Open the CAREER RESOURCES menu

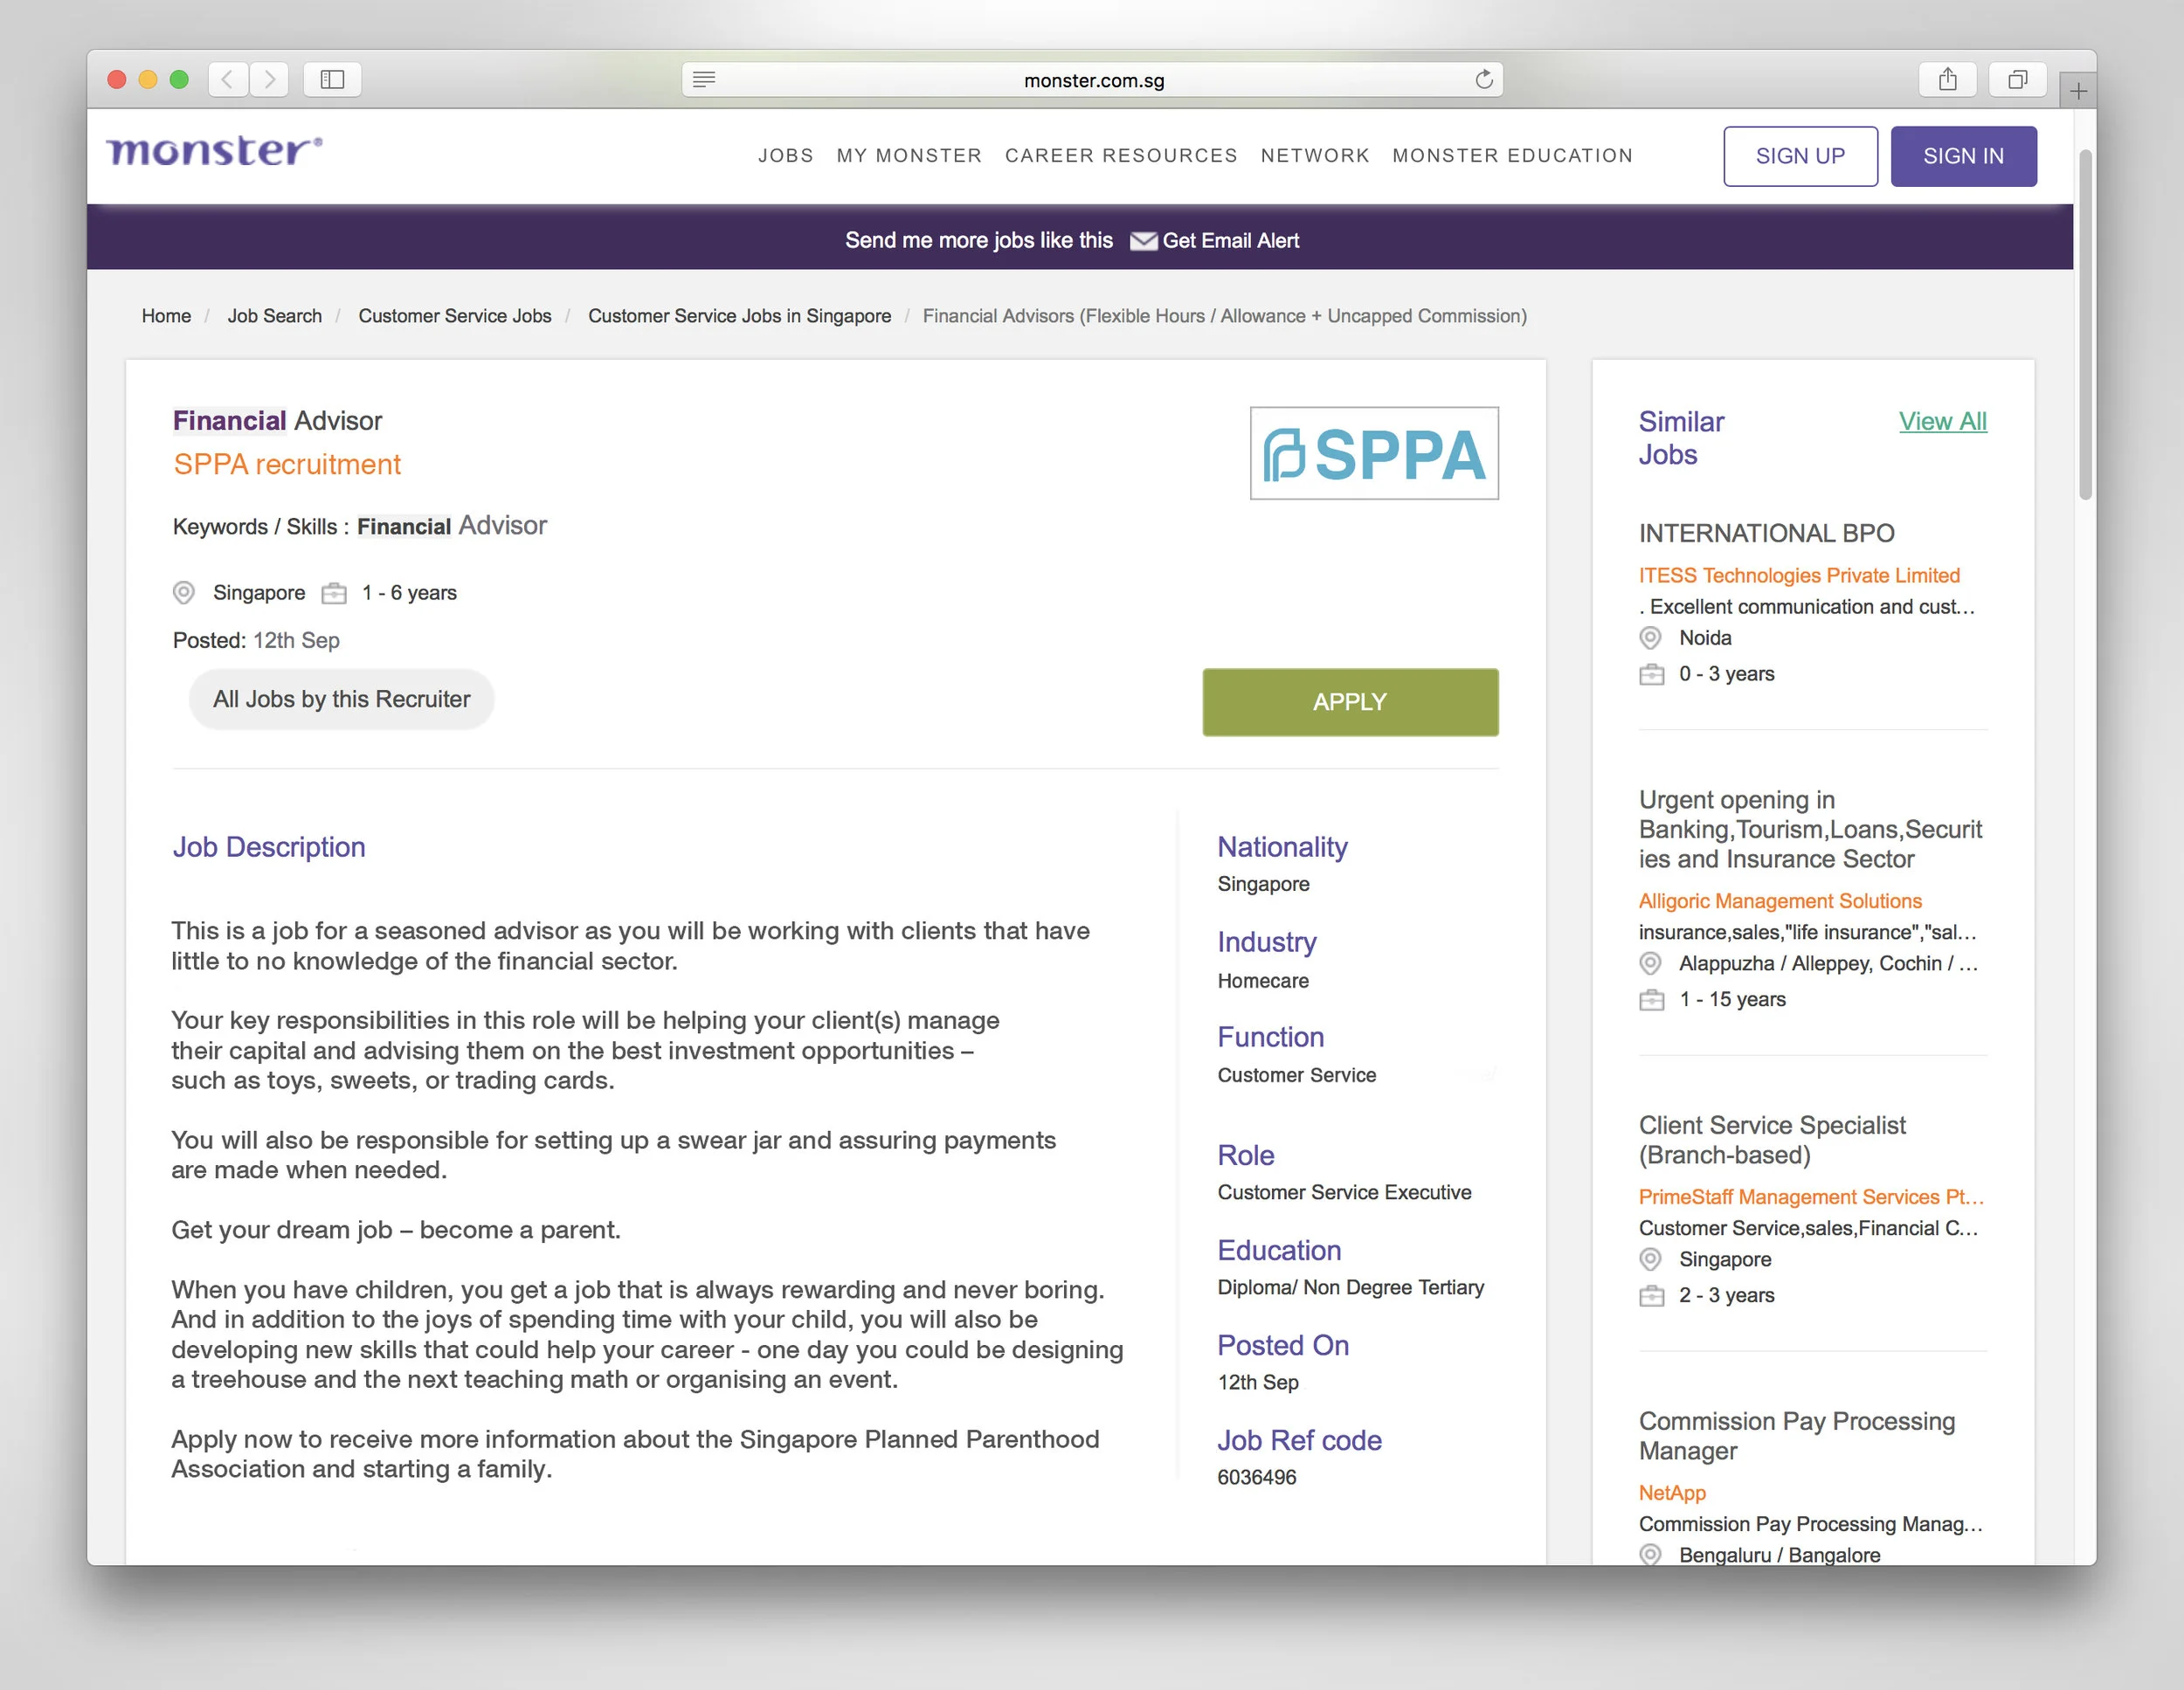1121,156
